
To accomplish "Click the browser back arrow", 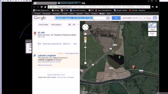I will tap(34, 7).
